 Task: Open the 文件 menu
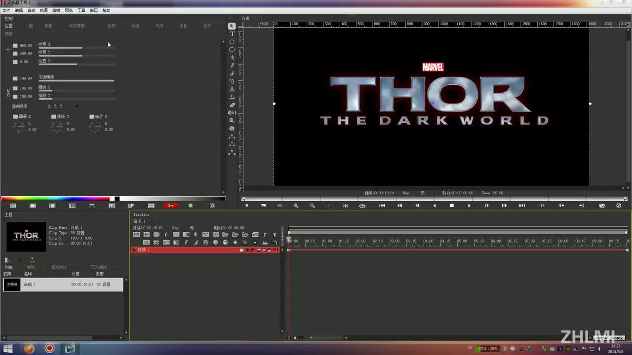point(6,10)
